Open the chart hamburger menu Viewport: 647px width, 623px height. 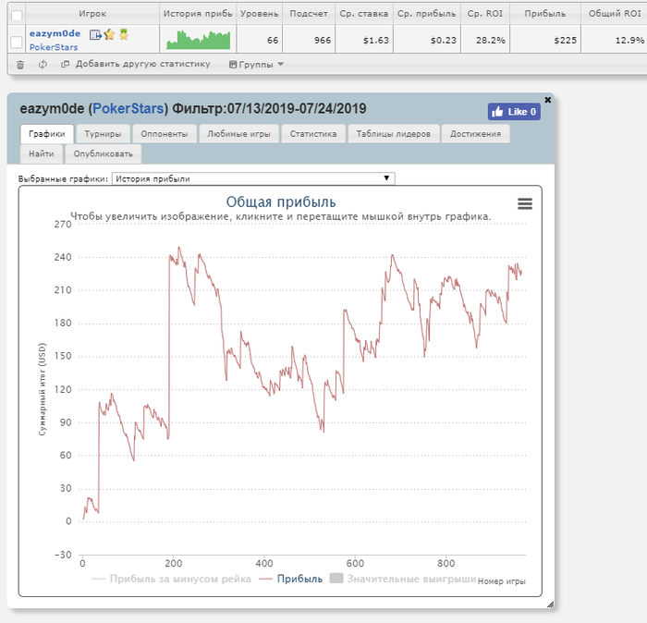[525, 203]
